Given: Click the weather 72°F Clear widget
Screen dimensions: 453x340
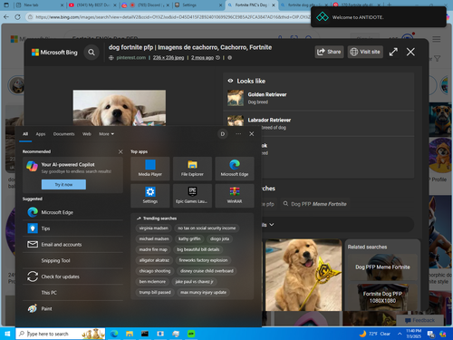Looking at the screenshot, I should click(375, 334).
